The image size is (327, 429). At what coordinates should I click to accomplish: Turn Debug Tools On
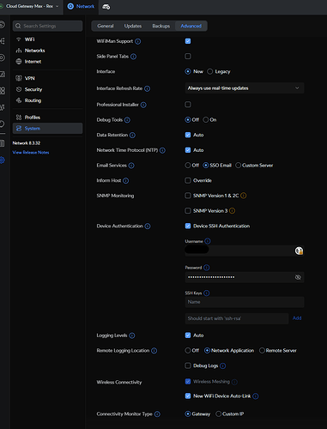206,120
